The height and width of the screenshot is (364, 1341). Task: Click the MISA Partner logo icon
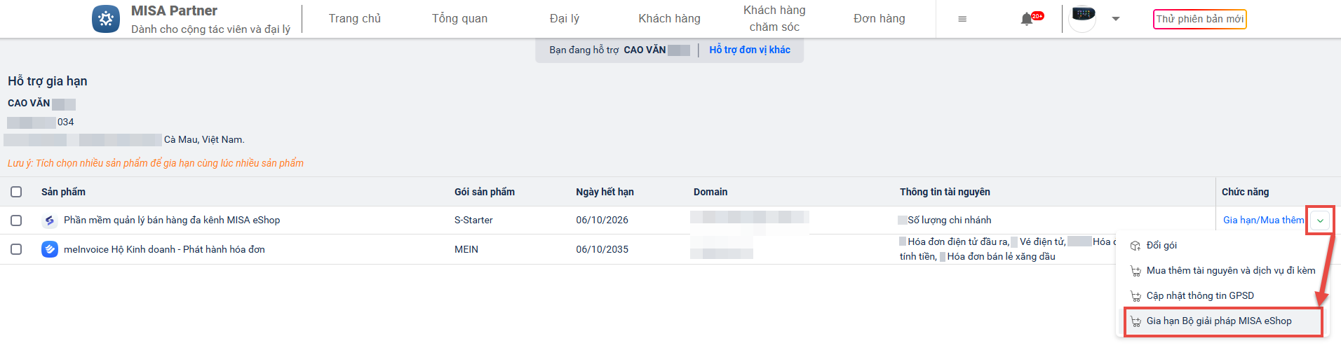point(106,19)
